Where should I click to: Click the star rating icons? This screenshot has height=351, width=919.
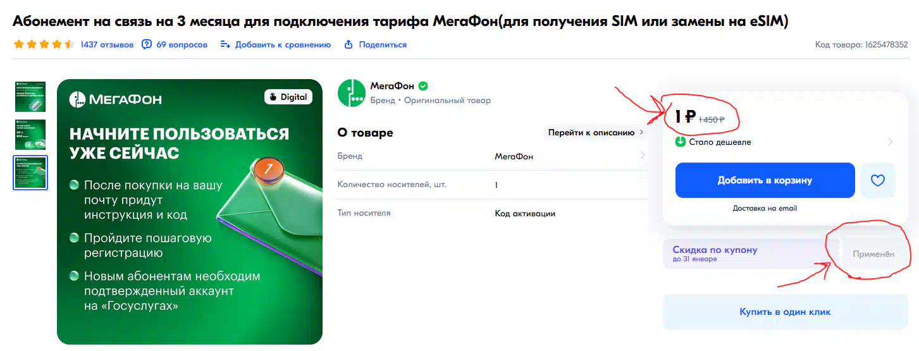(x=44, y=44)
